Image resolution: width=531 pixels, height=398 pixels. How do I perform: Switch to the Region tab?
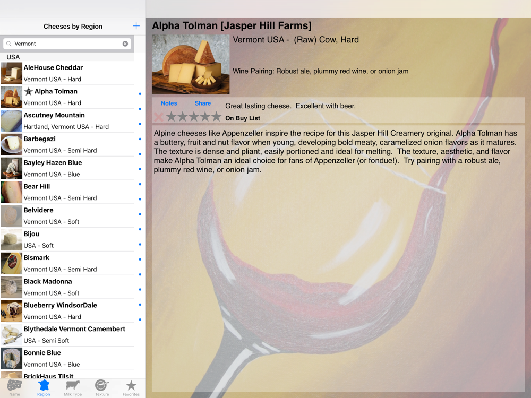(44, 388)
